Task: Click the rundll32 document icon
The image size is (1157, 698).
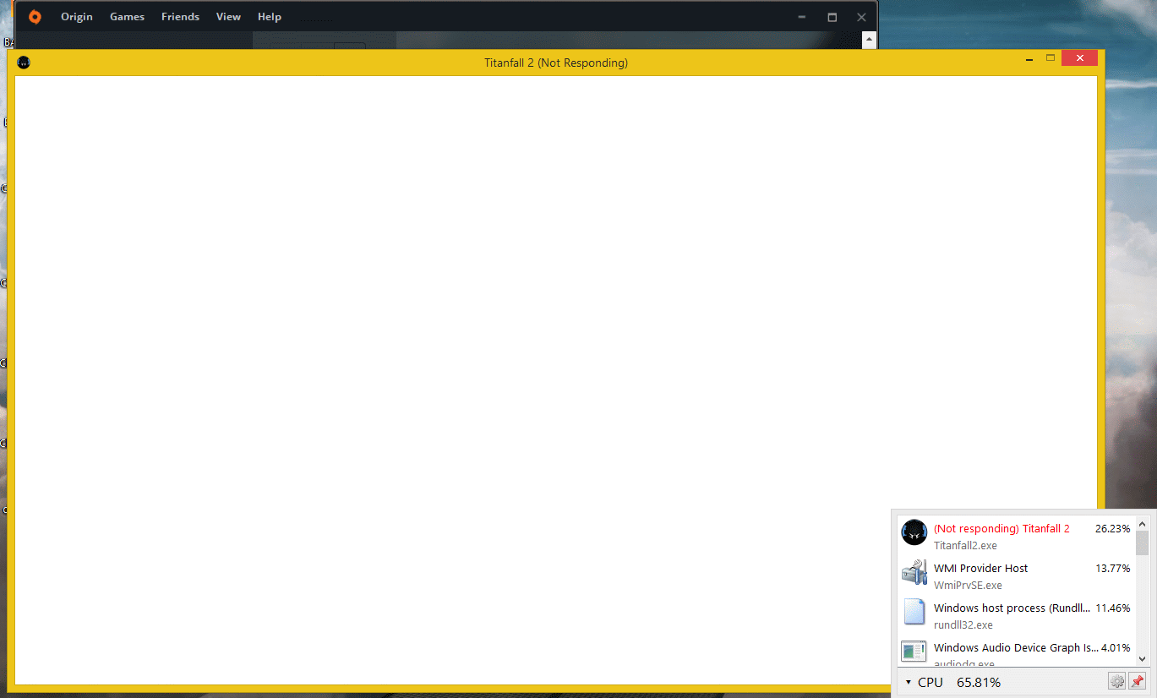Action: (x=914, y=612)
